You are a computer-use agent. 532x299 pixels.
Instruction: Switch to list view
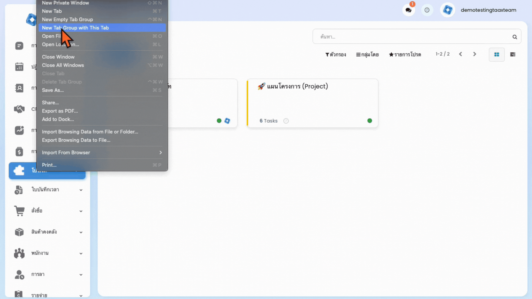point(513,55)
